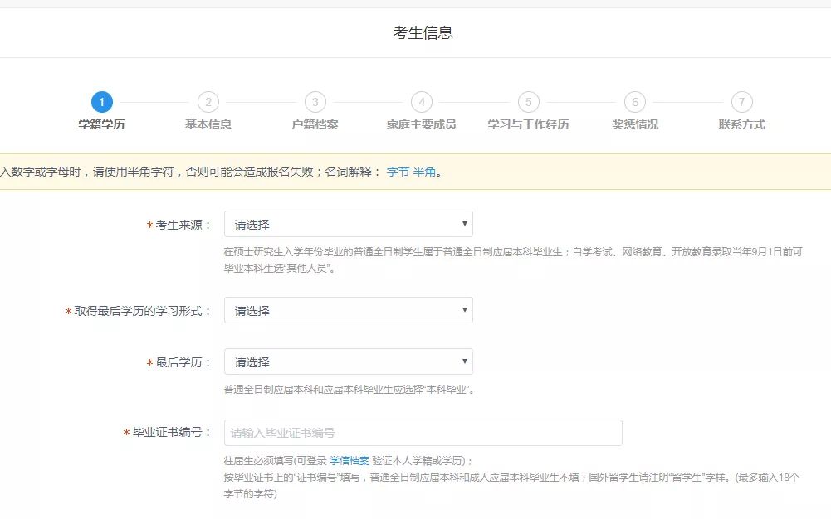Focus the 毕业证书编号 input field

tap(423, 433)
